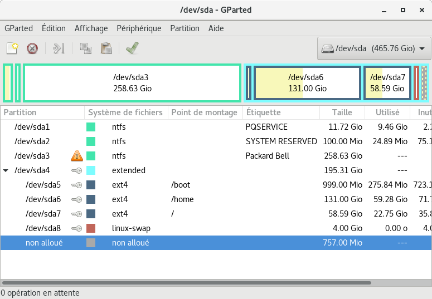Click the red linux-swap color swatch
The image size is (432, 299).
91,228
